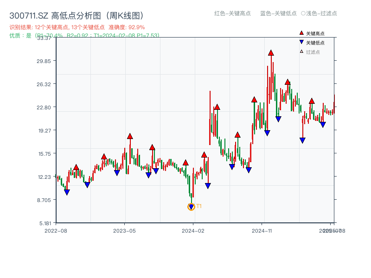Click the 浅色-过滤点 header note
This screenshot has height=278, width=371.
click(x=319, y=13)
